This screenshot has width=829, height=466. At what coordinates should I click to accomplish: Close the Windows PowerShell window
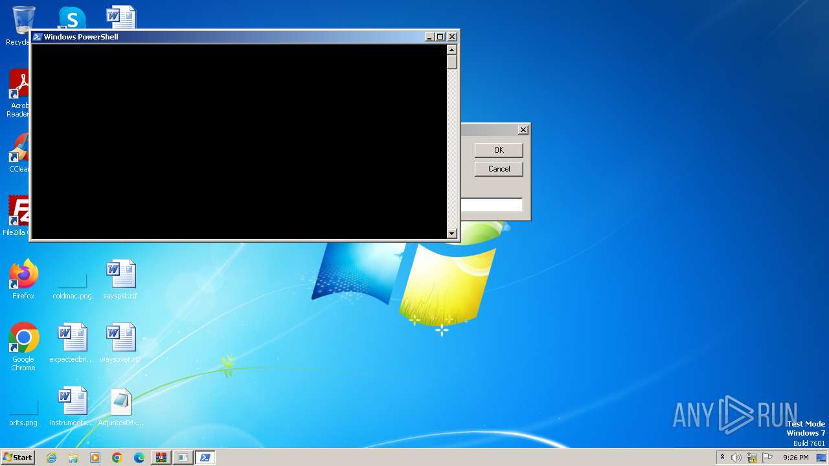coord(452,37)
